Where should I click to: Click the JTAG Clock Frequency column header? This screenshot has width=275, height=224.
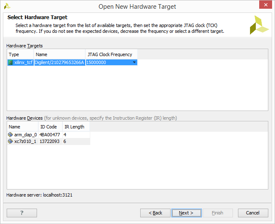(111, 54)
